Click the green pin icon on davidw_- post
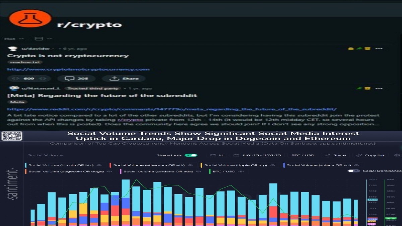This screenshot has height=226, width=402. [x=359, y=49]
